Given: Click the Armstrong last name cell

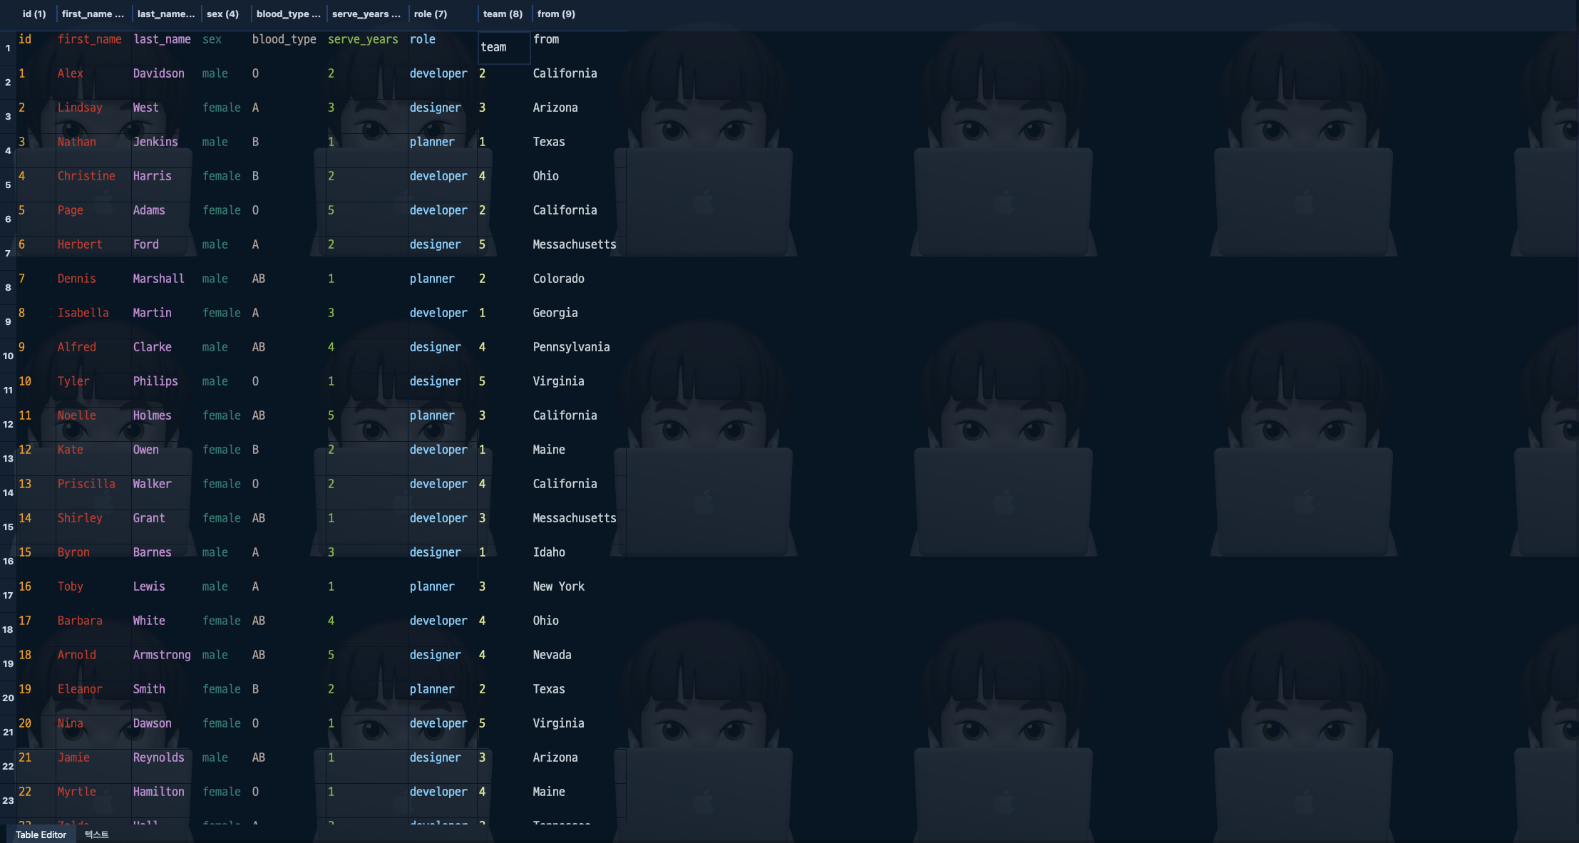Looking at the screenshot, I should pos(162,655).
